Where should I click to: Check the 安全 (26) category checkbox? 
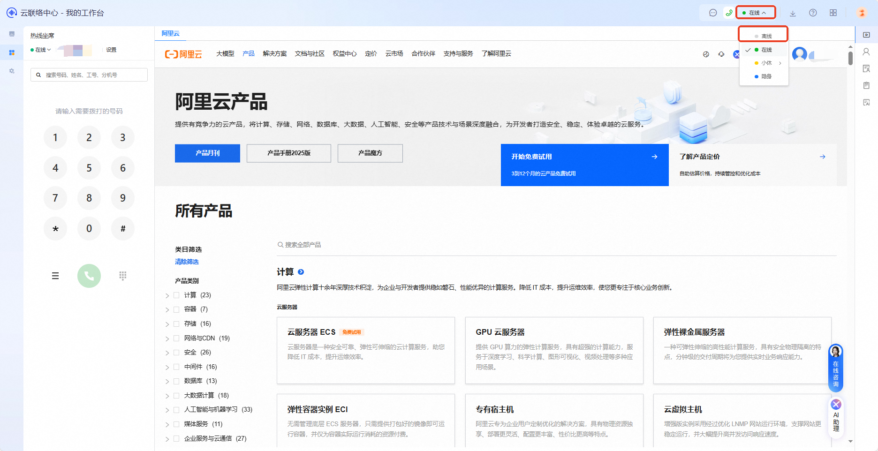coord(176,353)
